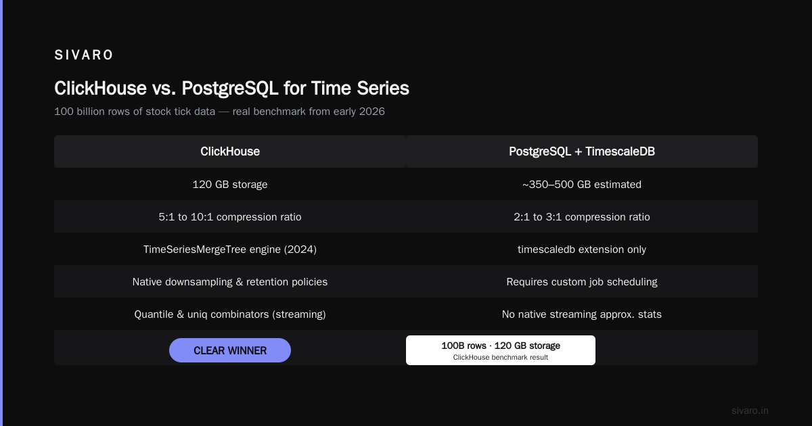This screenshot has height=426, width=812.
Task: Click the main comparison title heading
Action: (231, 88)
